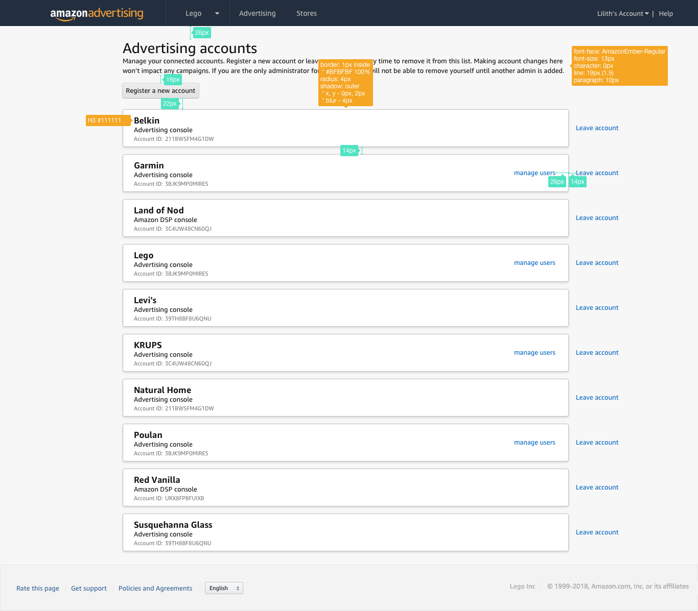Image resolution: width=698 pixels, height=611 pixels.
Task: Click the Advertising accounts page title
Action: (x=190, y=48)
